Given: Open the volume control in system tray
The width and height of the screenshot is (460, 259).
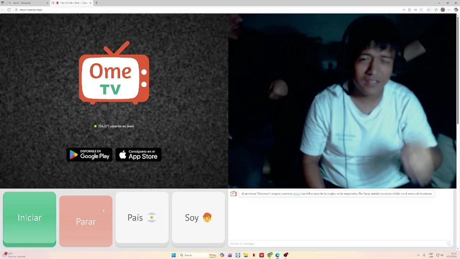Looking at the screenshot, I should click(x=442, y=255).
